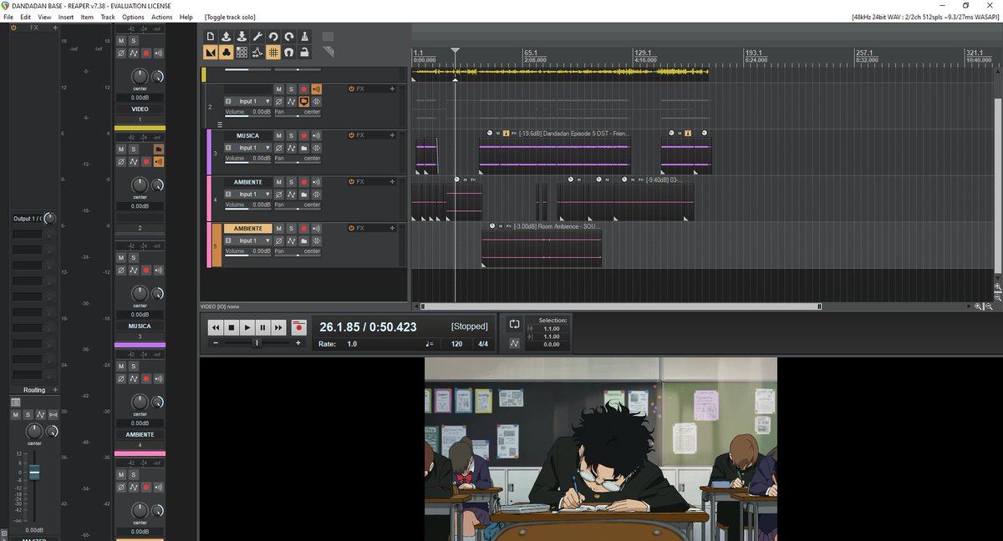Click the playrate slider handle
1003x541 pixels.
(257, 343)
